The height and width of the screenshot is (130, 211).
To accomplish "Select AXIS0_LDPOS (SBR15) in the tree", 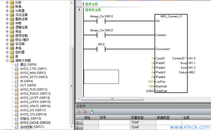I will point(35,102).
